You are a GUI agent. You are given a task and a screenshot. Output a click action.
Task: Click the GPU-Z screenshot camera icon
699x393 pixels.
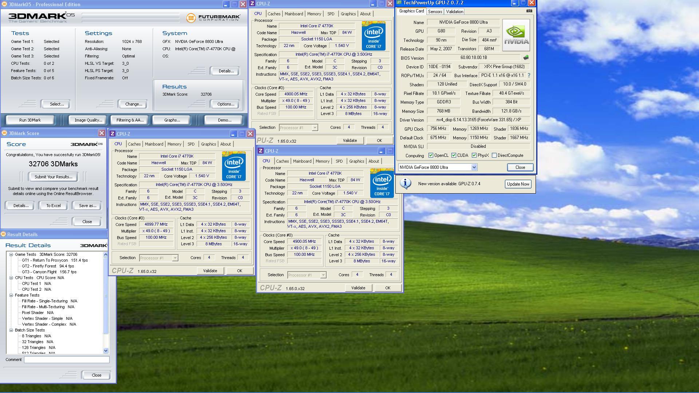[x=529, y=11]
